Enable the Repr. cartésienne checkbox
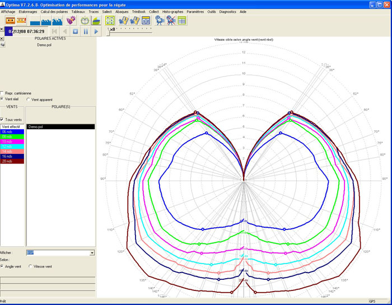392x305 pixels. 2,93
